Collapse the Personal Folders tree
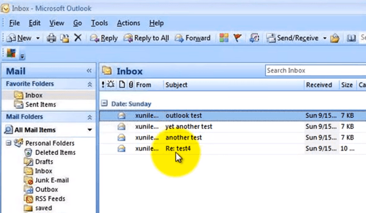The width and height of the screenshot is (366, 213). [9, 143]
